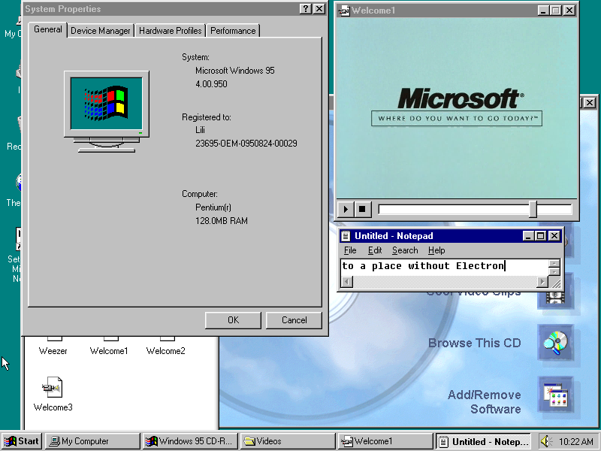Viewport: 601px width, 451px height.
Task: Click the Add/Remove Software icon
Action: click(x=555, y=395)
